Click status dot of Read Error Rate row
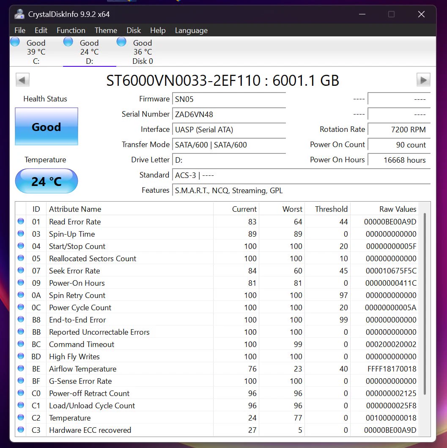Image resolution: width=447 pixels, height=448 pixels. 21,221
